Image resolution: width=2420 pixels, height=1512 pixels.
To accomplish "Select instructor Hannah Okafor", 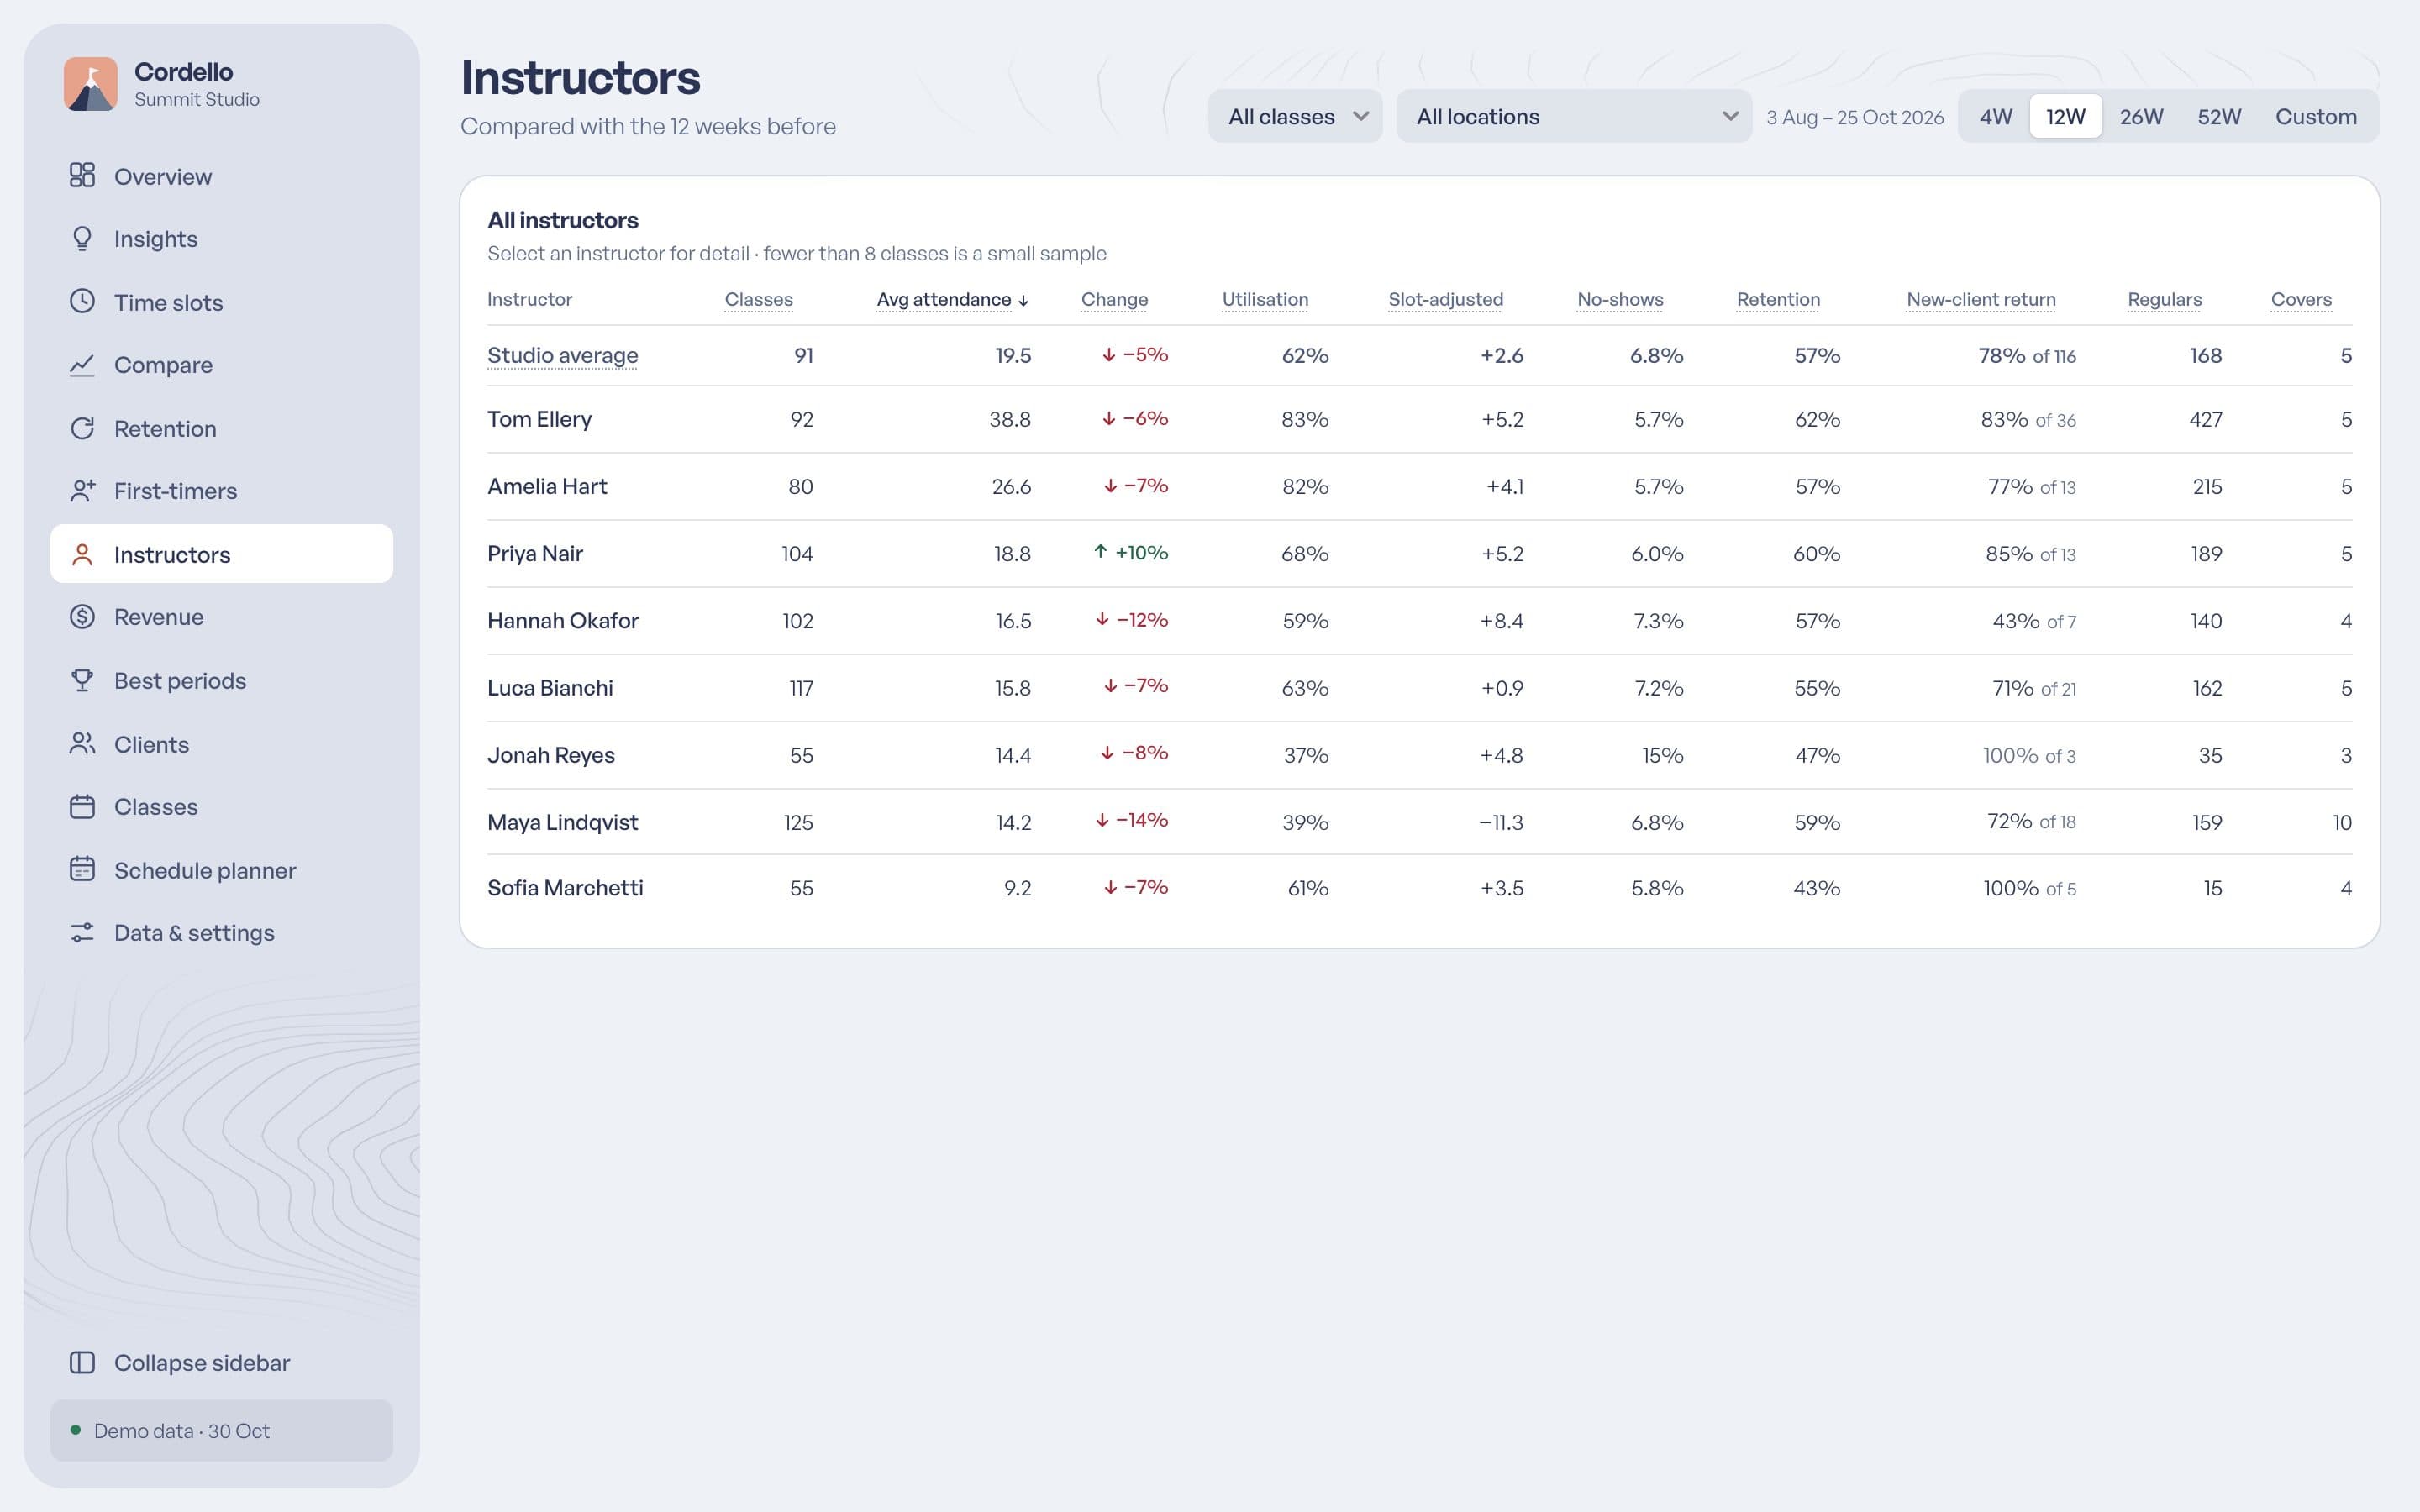I will click(563, 620).
